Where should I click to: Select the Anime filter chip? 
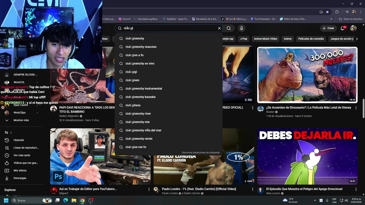(x=288, y=39)
